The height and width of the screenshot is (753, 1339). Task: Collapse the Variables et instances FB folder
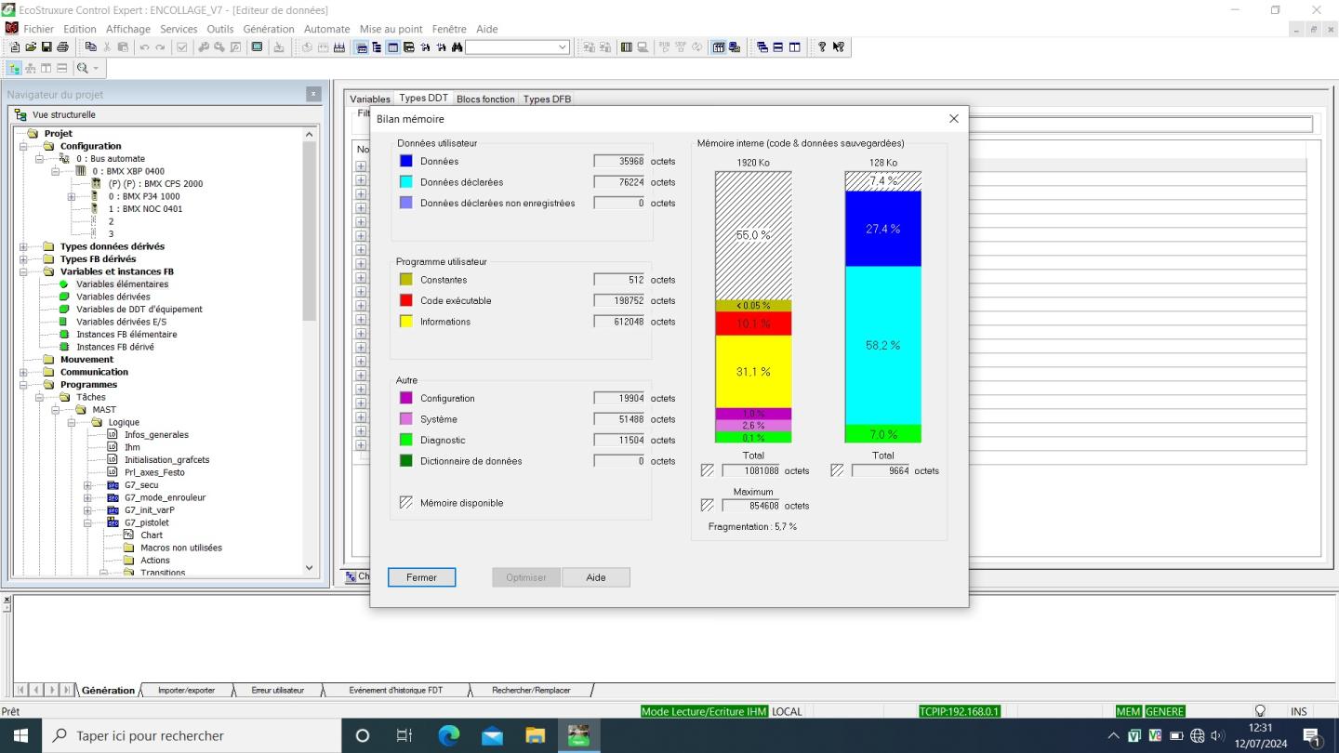pos(24,271)
